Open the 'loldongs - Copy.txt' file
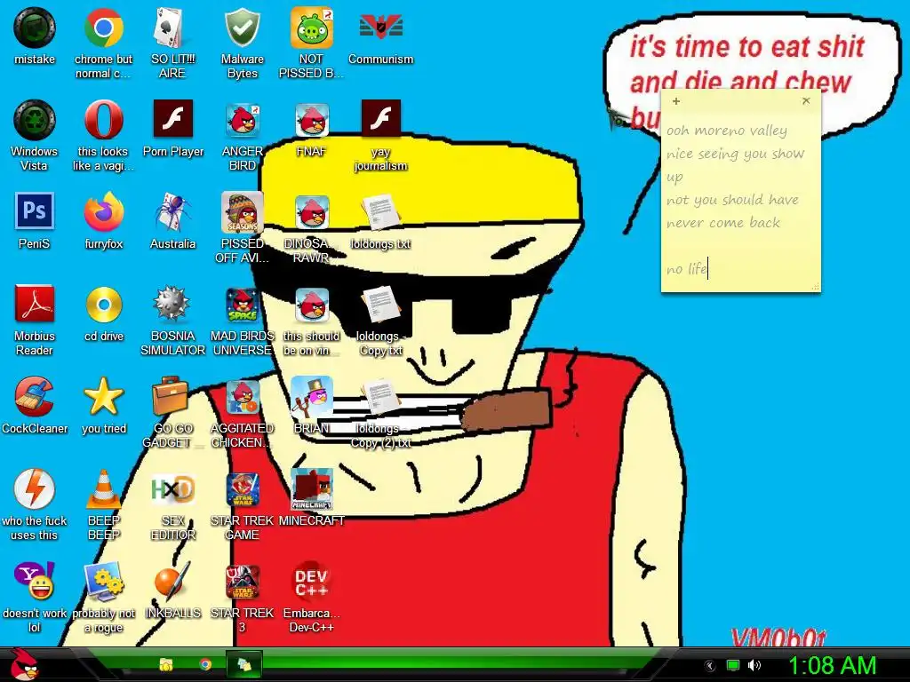Image resolution: width=910 pixels, height=682 pixels. pos(380,305)
